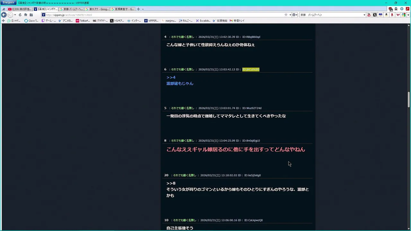Go back to the previous page

(x=4, y=15)
